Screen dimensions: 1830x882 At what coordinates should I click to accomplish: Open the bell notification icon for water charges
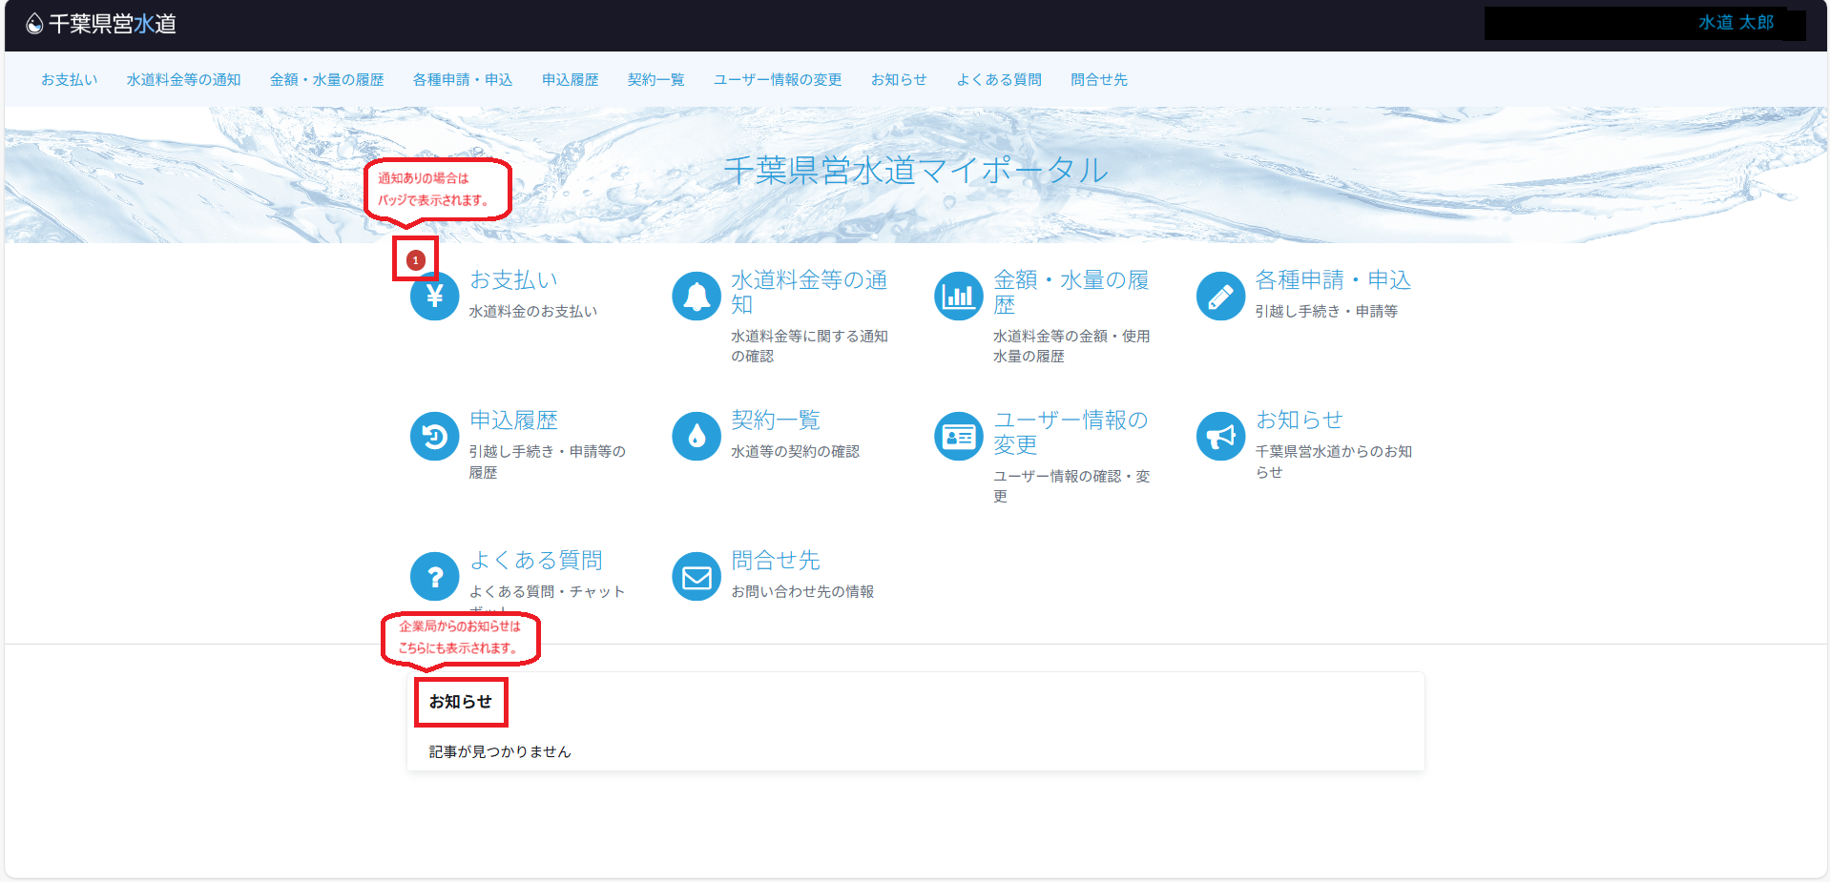(x=697, y=297)
